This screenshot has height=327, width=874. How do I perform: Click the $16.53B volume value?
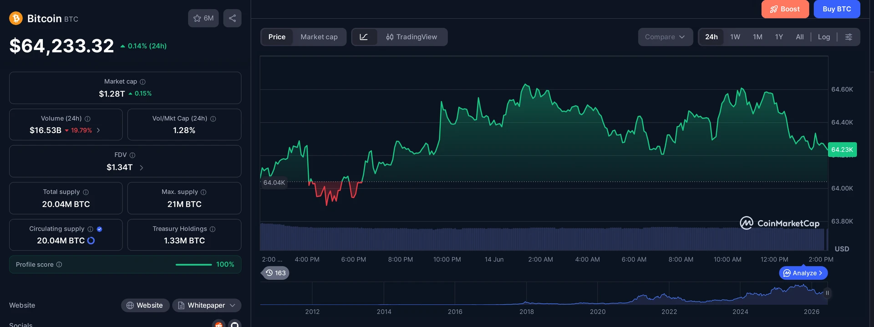46,130
